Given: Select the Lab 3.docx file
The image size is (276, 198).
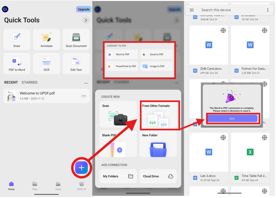Looking at the screenshot, I should pos(209,158).
